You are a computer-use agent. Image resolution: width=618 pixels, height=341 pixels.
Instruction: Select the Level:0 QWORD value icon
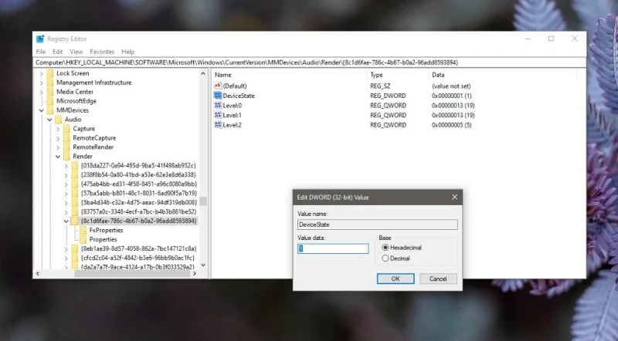tap(218, 105)
